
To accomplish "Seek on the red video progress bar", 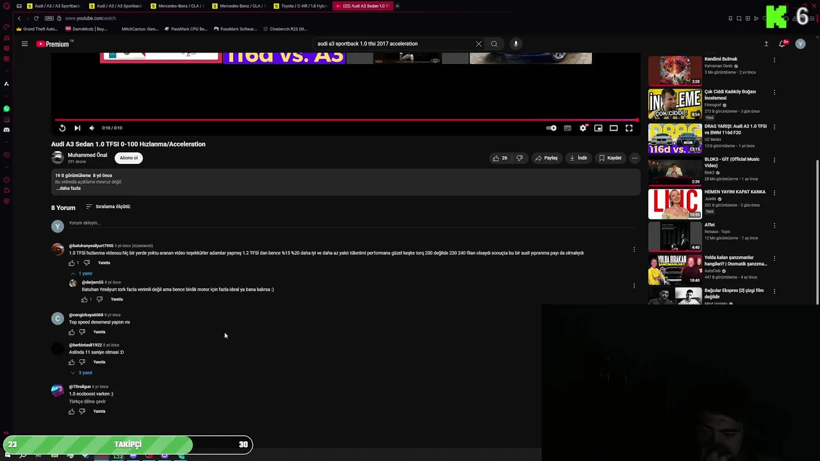I will [346, 120].
